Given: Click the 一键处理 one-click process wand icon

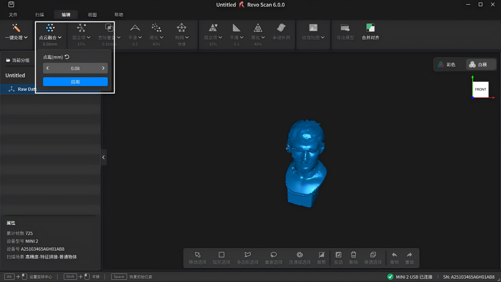Looking at the screenshot, I should click(16, 28).
